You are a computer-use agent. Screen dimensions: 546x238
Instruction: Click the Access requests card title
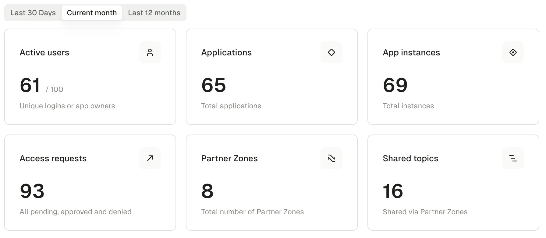(53, 159)
